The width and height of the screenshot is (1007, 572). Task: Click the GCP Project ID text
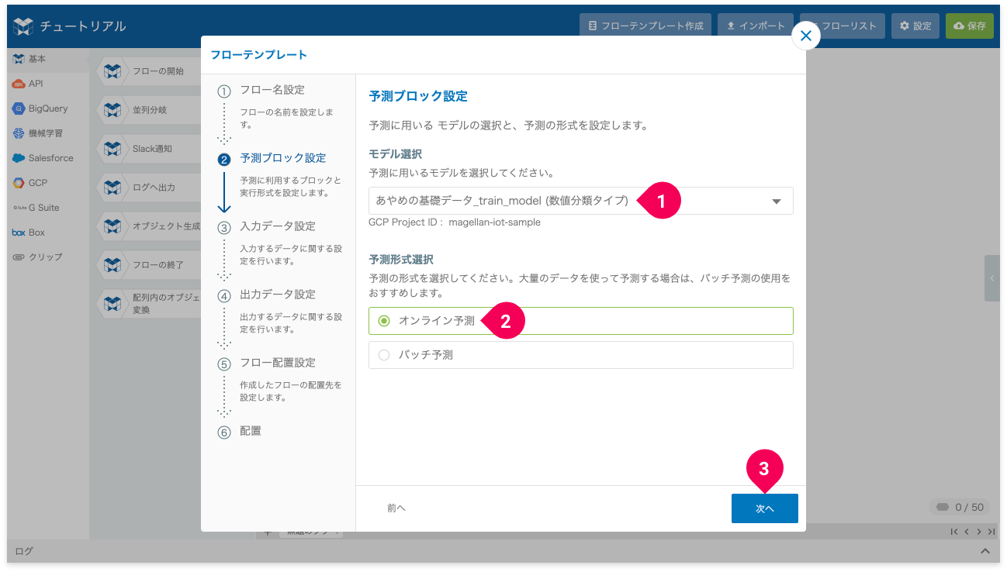pos(455,222)
